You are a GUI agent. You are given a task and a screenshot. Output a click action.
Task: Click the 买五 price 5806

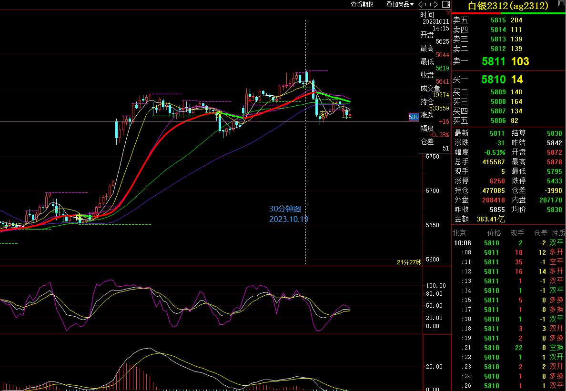pos(498,120)
